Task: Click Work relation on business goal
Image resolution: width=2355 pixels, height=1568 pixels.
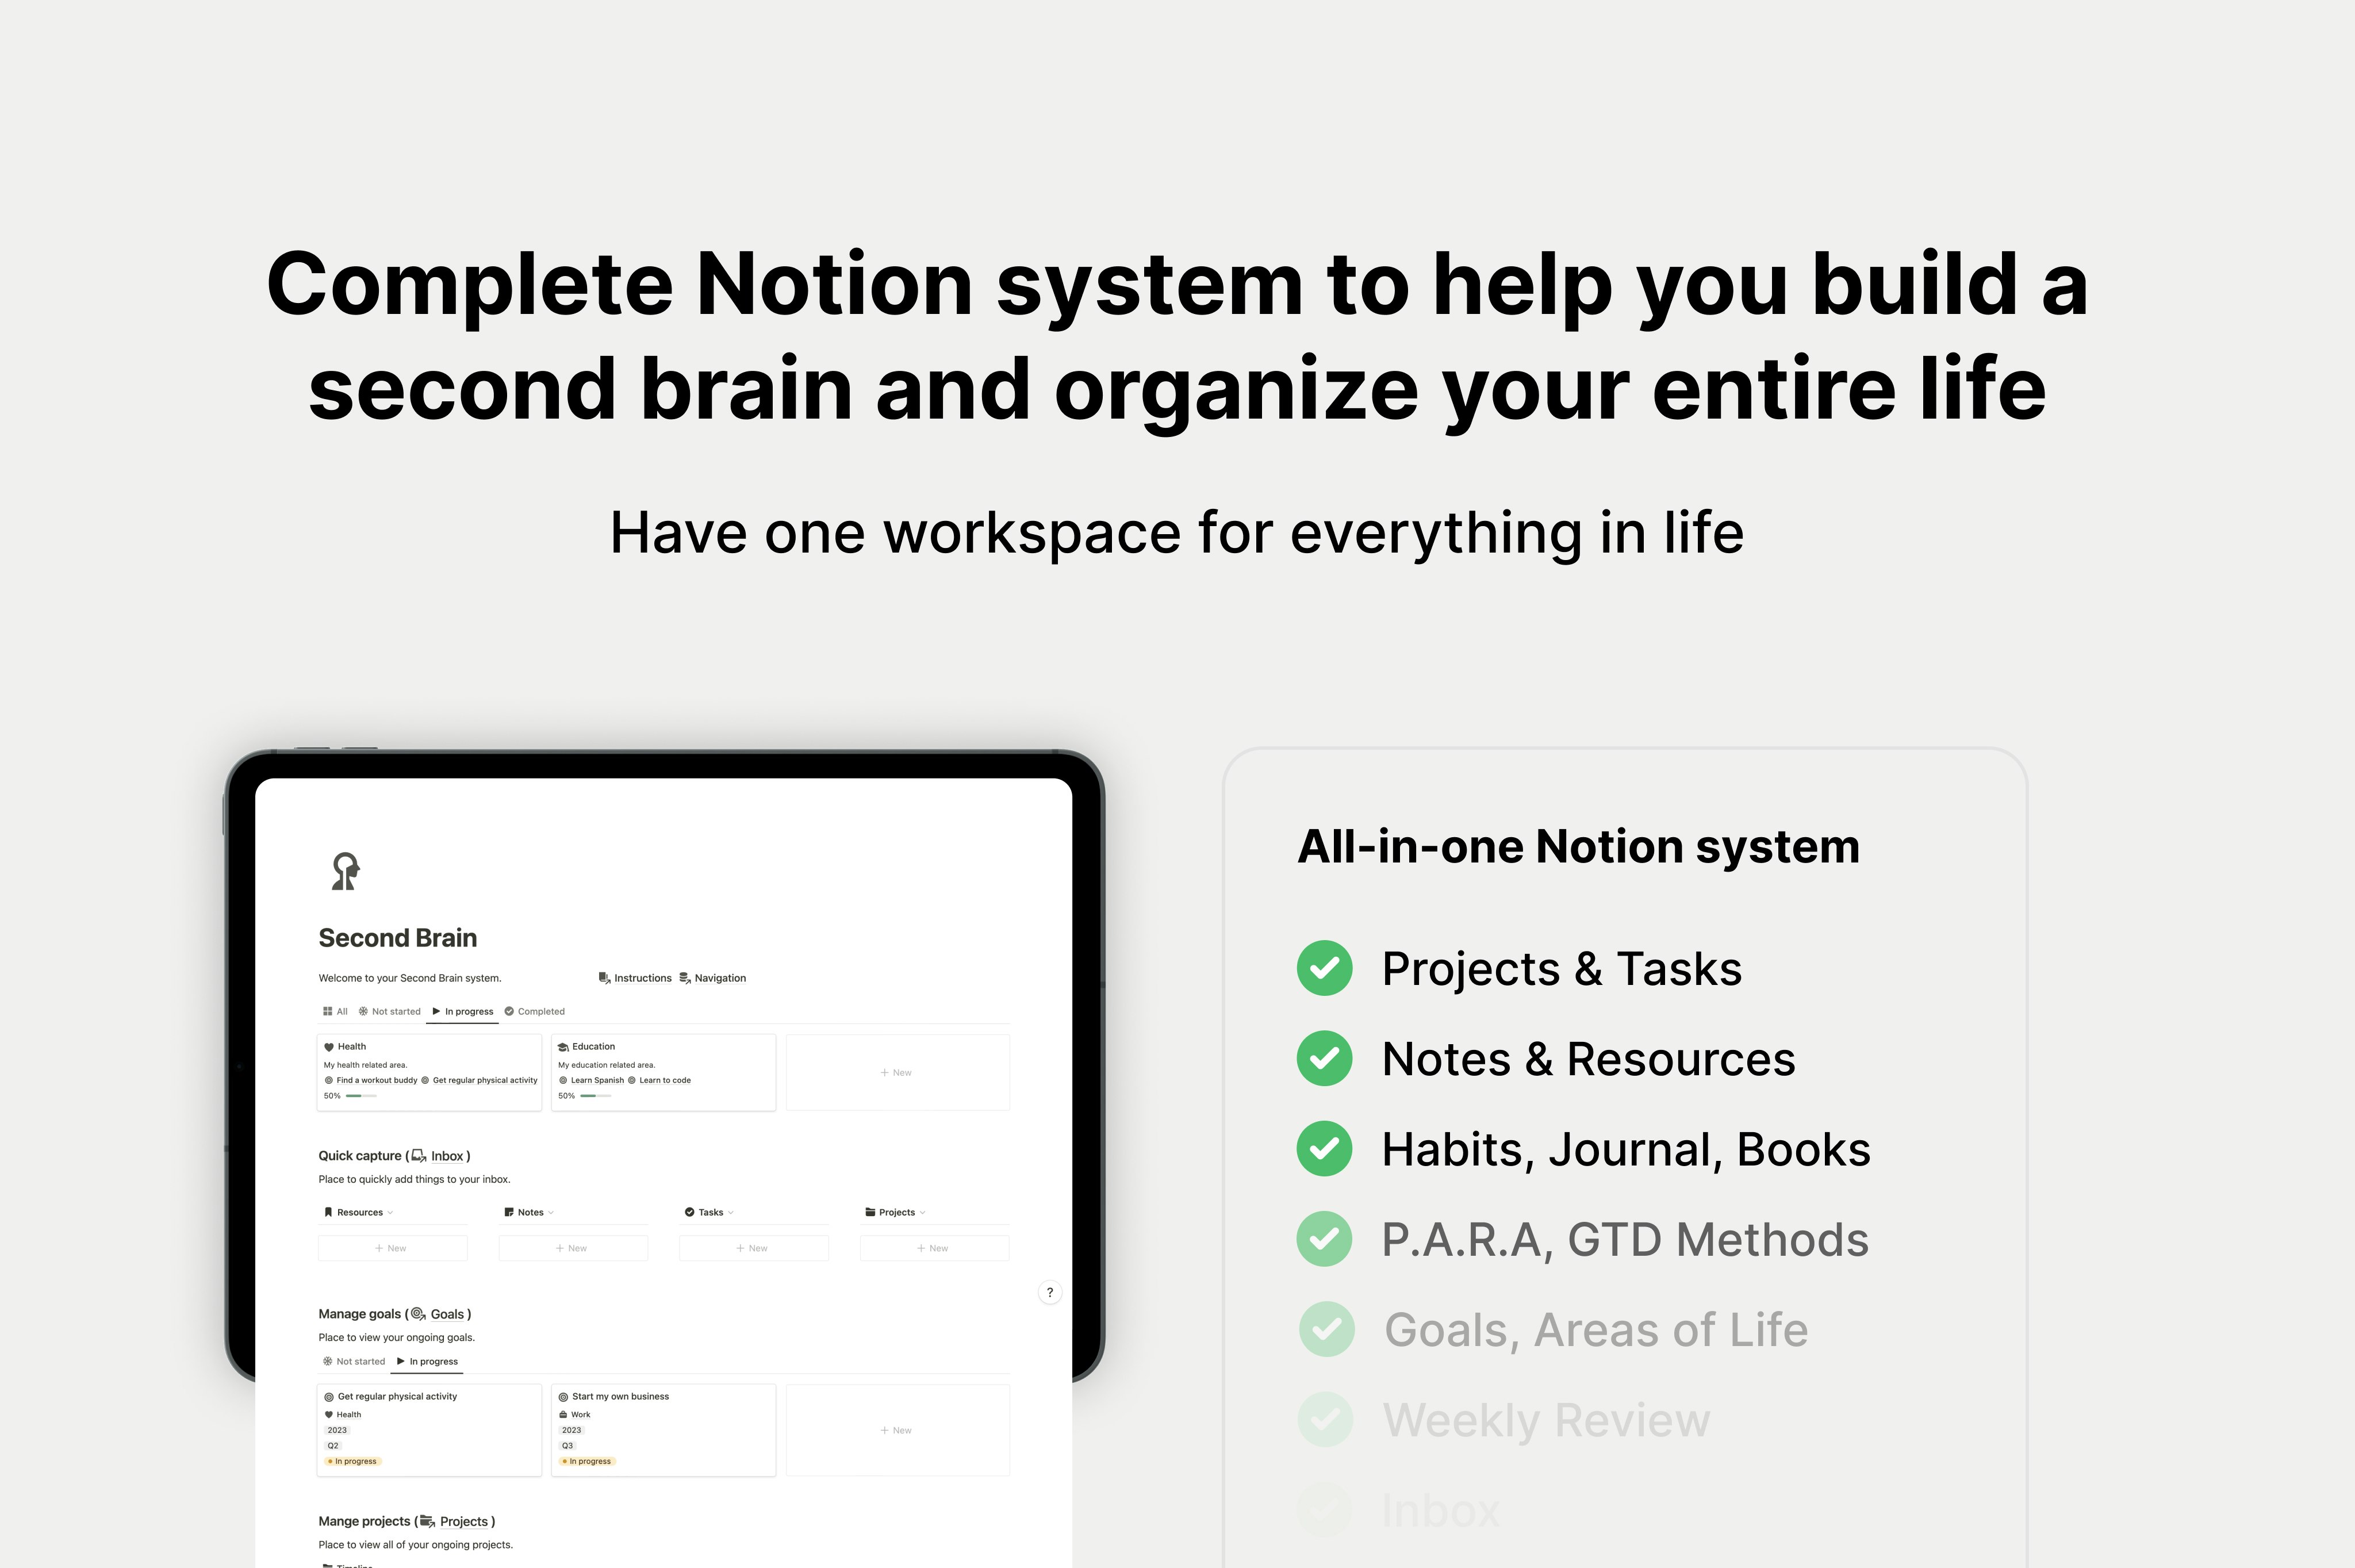Action: (x=575, y=1414)
